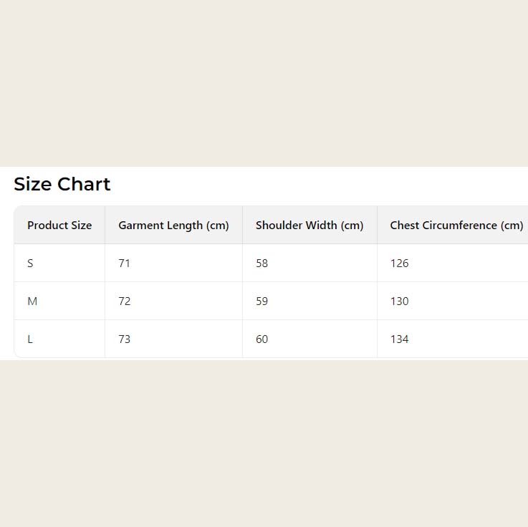Click the M size cell
The image size is (528, 527).
[32, 301]
